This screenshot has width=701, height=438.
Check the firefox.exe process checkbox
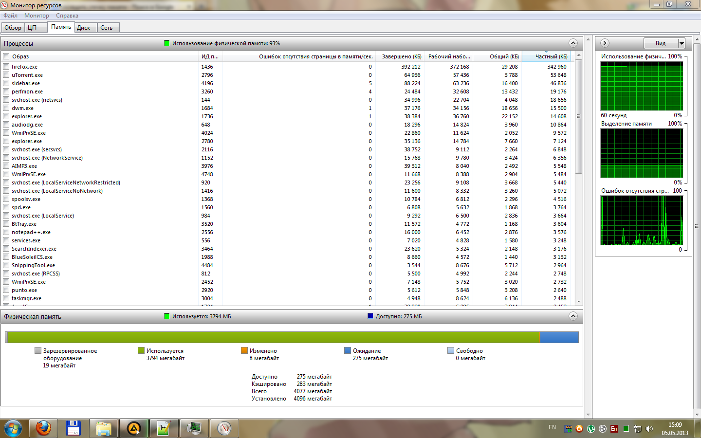pyautogui.click(x=6, y=67)
